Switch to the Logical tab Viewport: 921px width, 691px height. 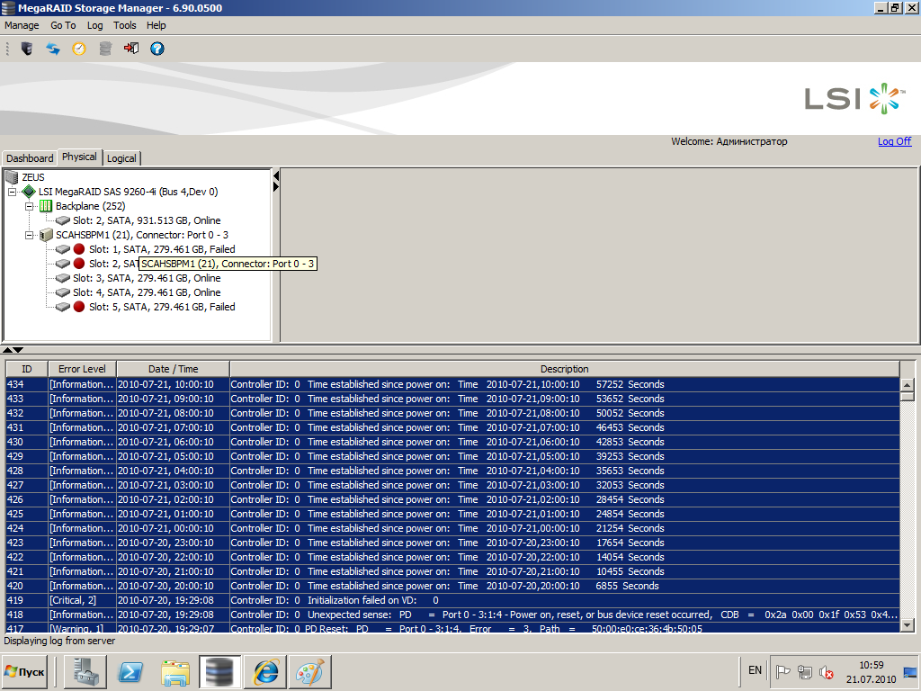pos(121,158)
